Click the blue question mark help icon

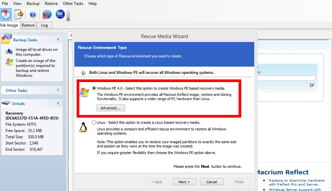point(33,14)
